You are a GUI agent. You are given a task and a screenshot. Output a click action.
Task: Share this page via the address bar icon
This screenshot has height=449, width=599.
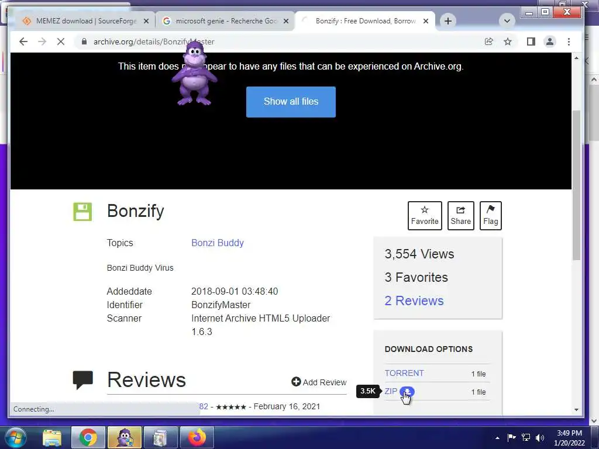[488, 42]
